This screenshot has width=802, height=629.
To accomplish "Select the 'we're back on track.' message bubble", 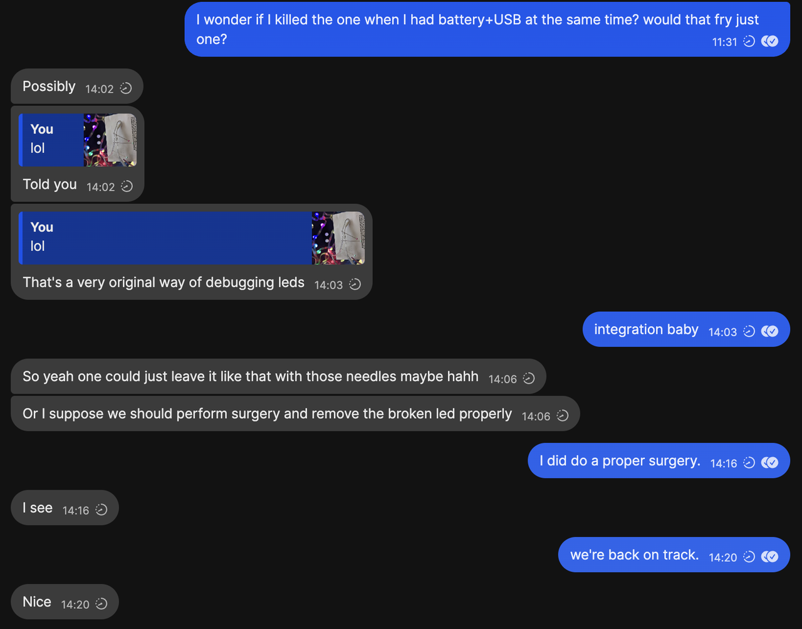I will [674, 554].
